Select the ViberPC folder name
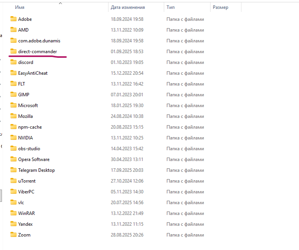 (x=26, y=192)
